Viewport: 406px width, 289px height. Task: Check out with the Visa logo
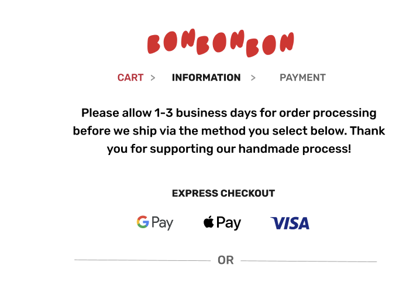pos(290,223)
